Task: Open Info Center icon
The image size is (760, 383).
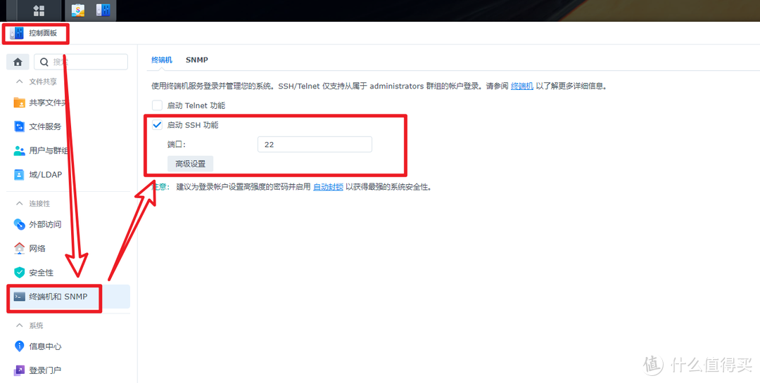Action: point(20,346)
